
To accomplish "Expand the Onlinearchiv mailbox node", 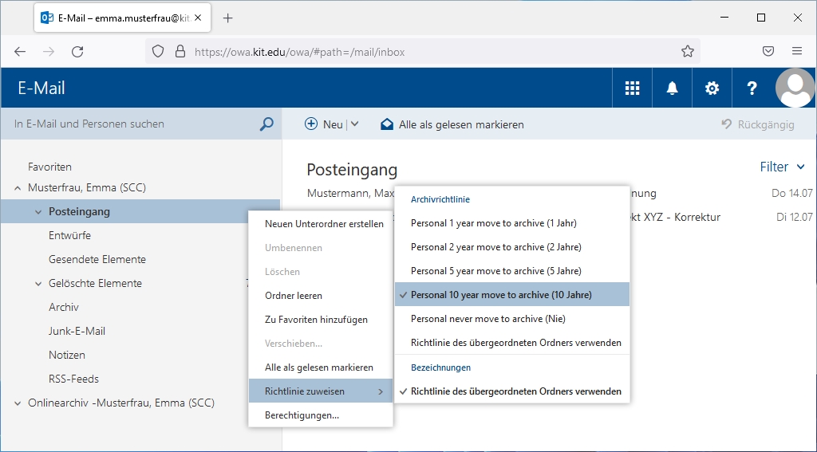I will 18,403.
